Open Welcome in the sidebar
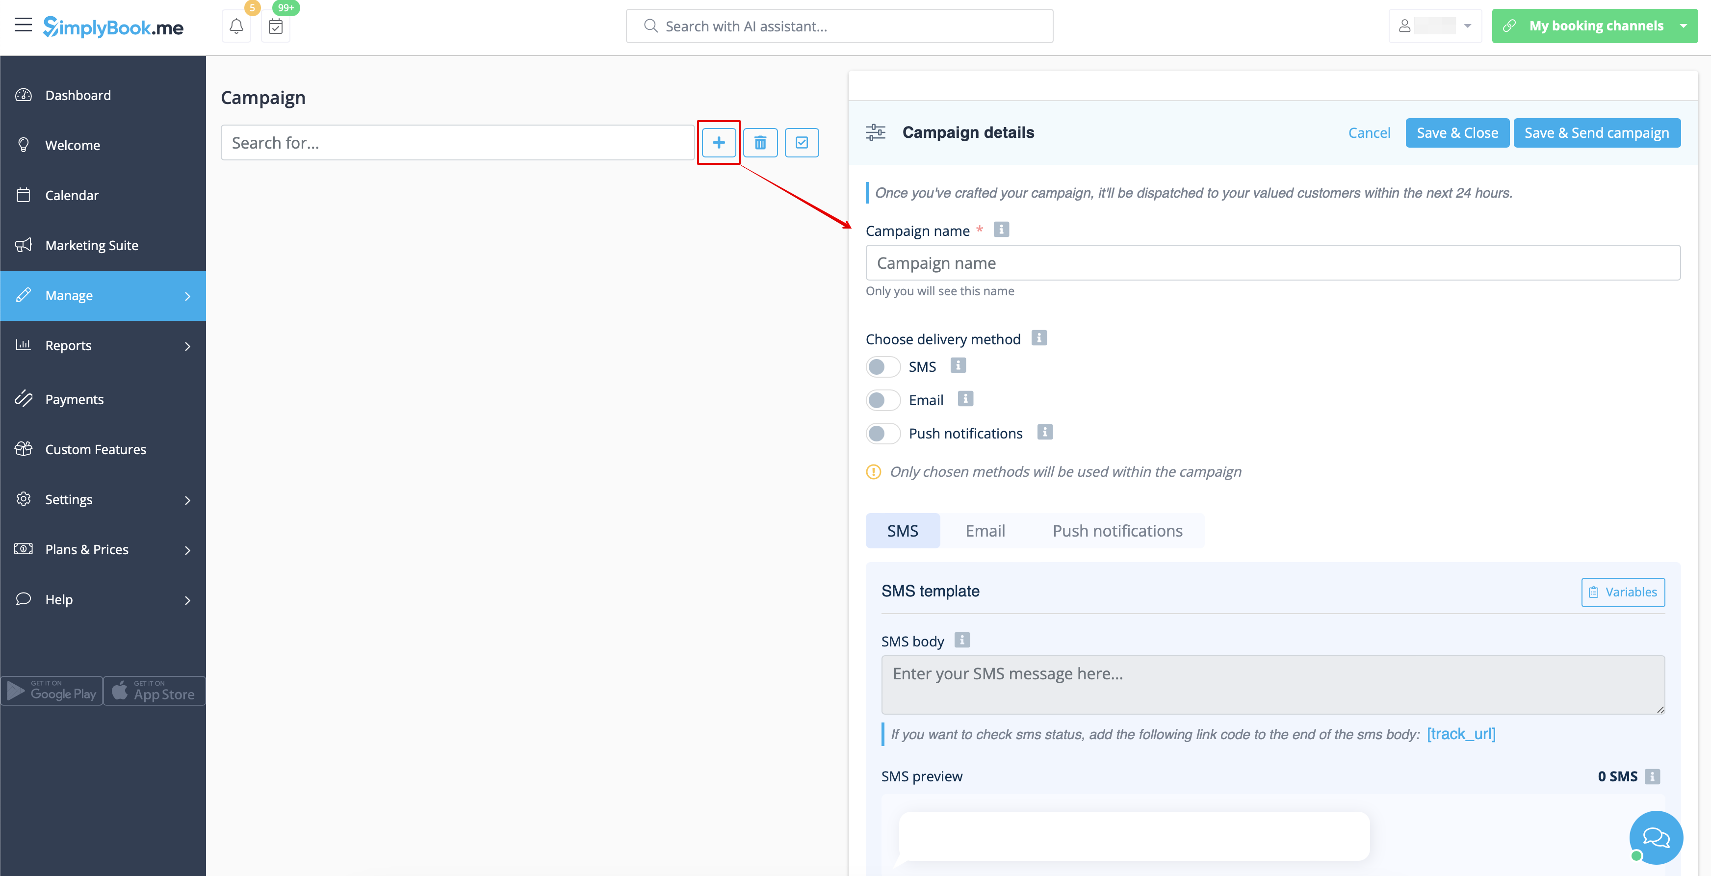This screenshot has width=1711, height=876. pyautogui.click(x=103, y=145)
